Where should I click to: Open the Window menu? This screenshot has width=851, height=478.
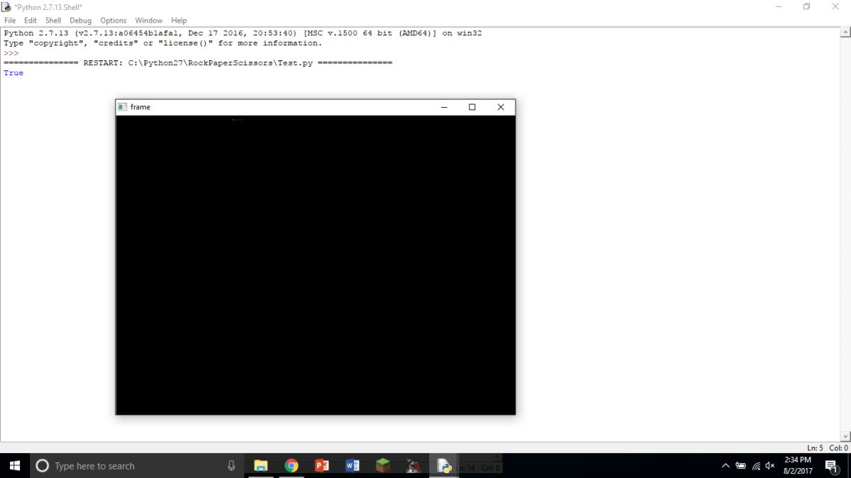(x=149, y=21)
